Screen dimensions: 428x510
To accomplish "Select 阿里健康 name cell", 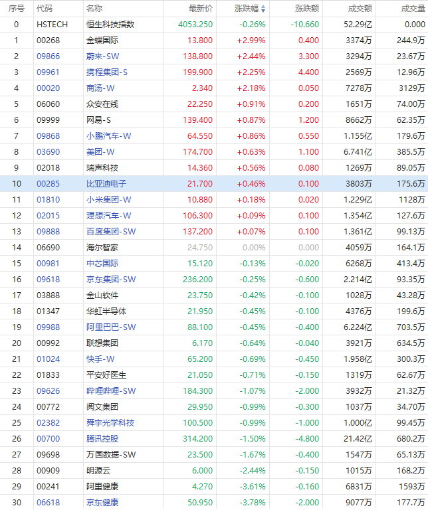I will [102, 487].
